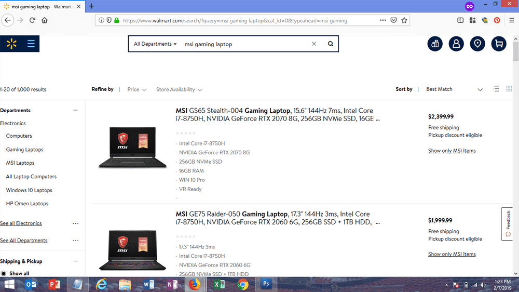Screen dimensions: 519x292
Task: Open the Reorder items icon in header
Action: pos(435,44)
